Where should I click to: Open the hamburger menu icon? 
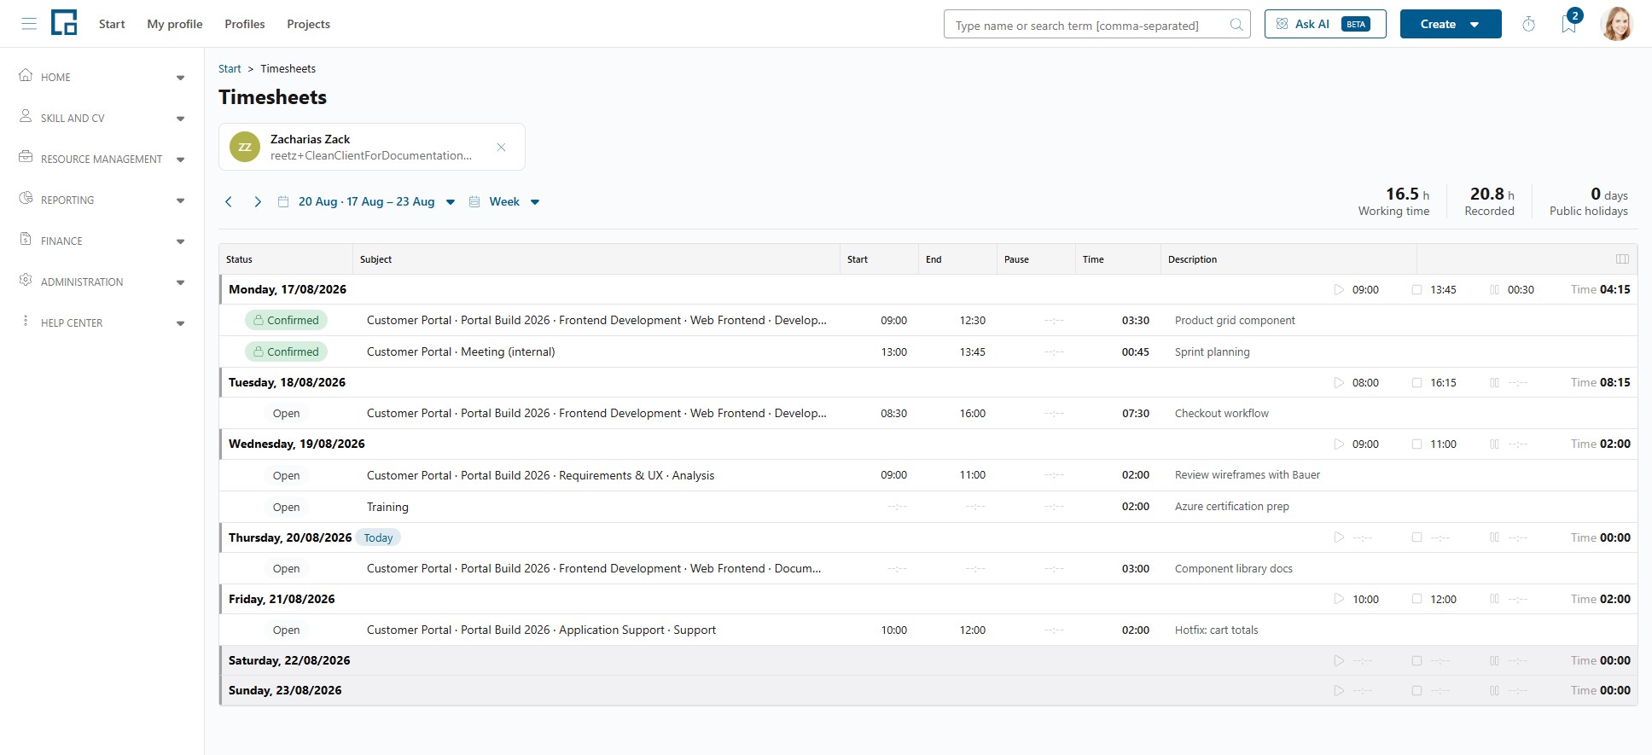click(29, 24)
